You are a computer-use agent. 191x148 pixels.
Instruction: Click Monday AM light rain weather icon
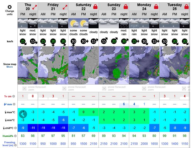click(134, 23)
